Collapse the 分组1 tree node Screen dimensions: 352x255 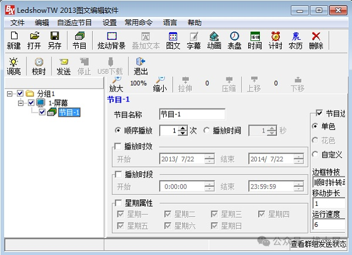coord(10,93)
